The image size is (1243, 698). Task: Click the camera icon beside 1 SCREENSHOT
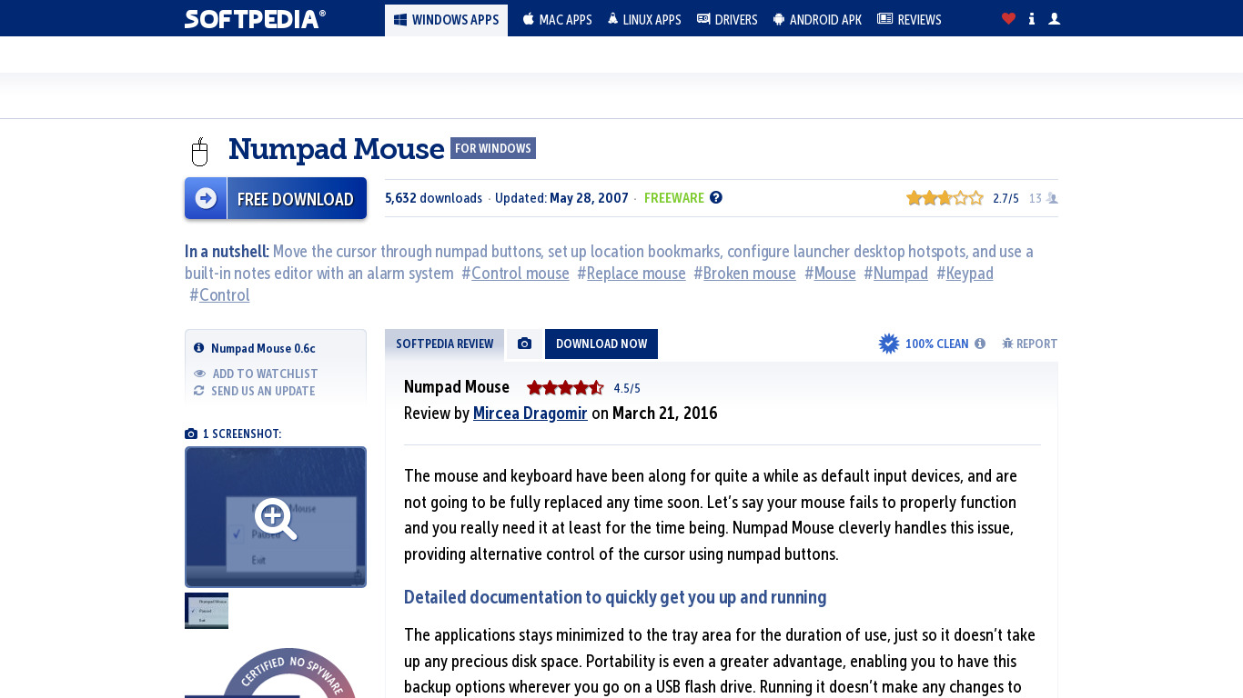191,434
